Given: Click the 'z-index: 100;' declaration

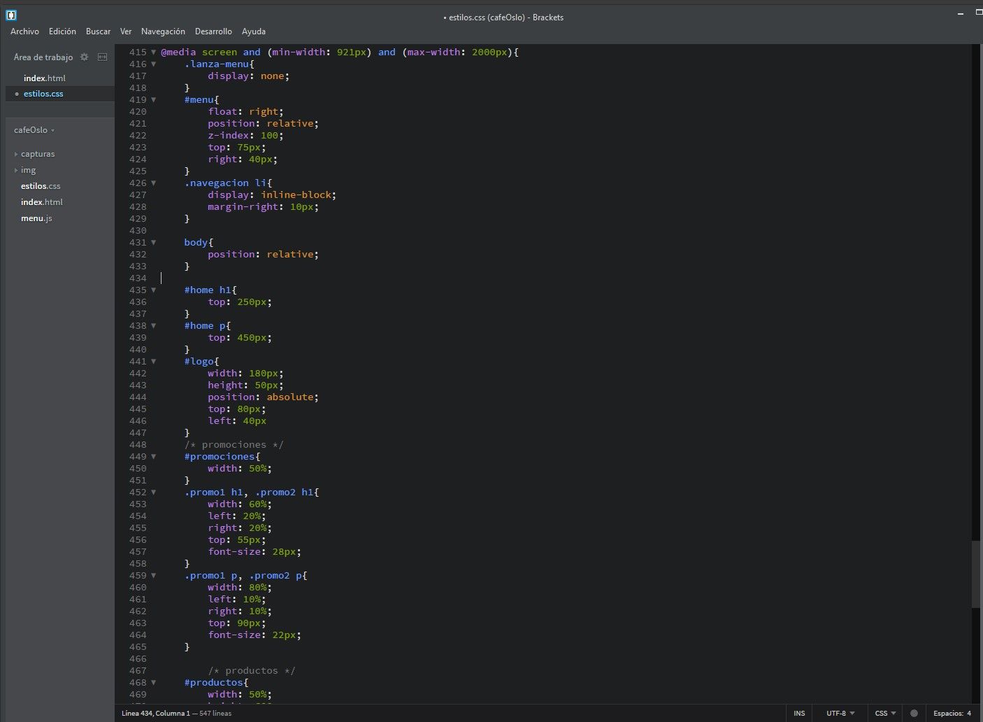Looking at the screenshot, I should pyautogui.click(x=245, y=135).
